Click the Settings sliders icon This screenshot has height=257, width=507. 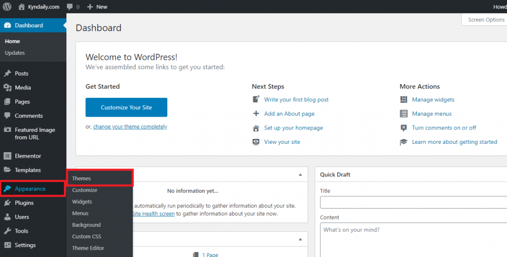tap(7, 245)
